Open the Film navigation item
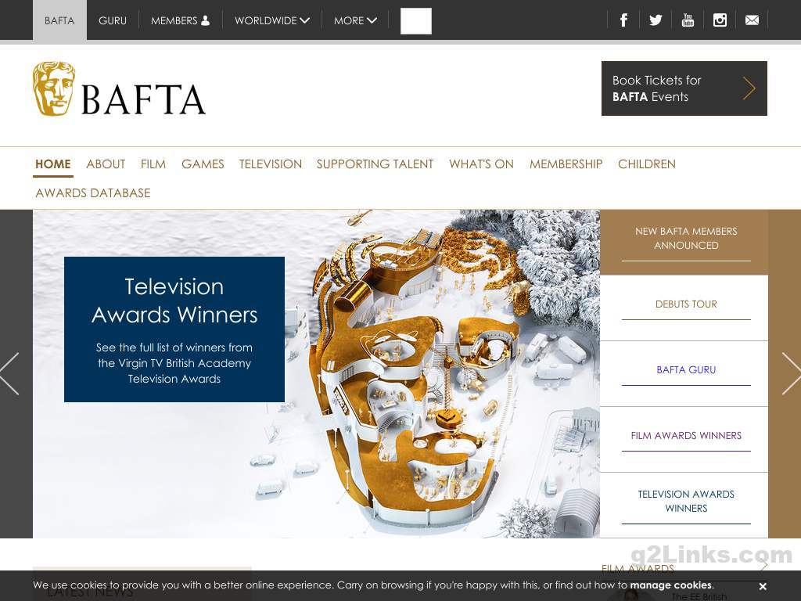This screenshot has height=601, width=801. [x=153, y=164]
